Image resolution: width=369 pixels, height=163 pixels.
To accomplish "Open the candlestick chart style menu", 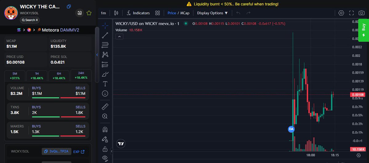I will (116, 13).
